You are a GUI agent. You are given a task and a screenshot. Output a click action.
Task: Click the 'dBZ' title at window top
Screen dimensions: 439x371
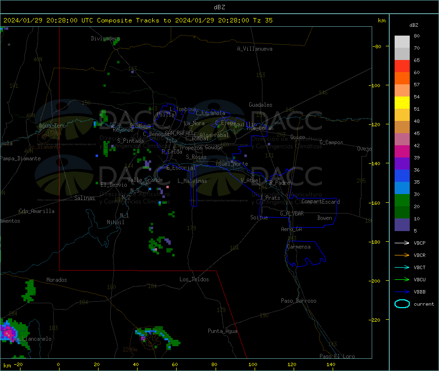click(x=219, y=7)
